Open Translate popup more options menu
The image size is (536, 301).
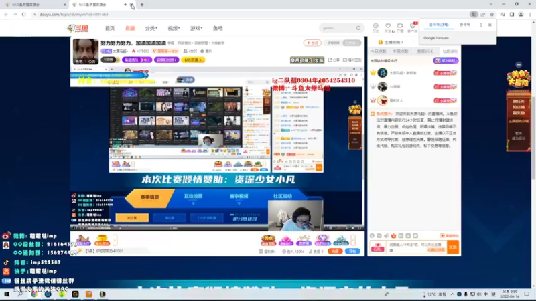[x=481, y=25]
